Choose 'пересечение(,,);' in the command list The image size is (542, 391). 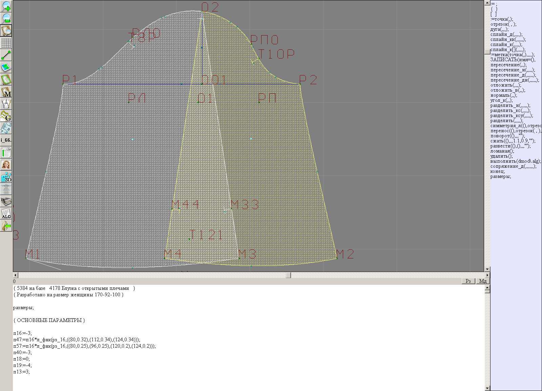point(508,65)
